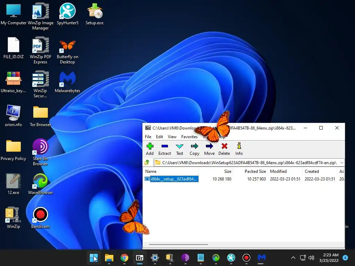Select the SpyHunter5 desktop shortcut
Viewport: 355px width, 266px height.
68,14
